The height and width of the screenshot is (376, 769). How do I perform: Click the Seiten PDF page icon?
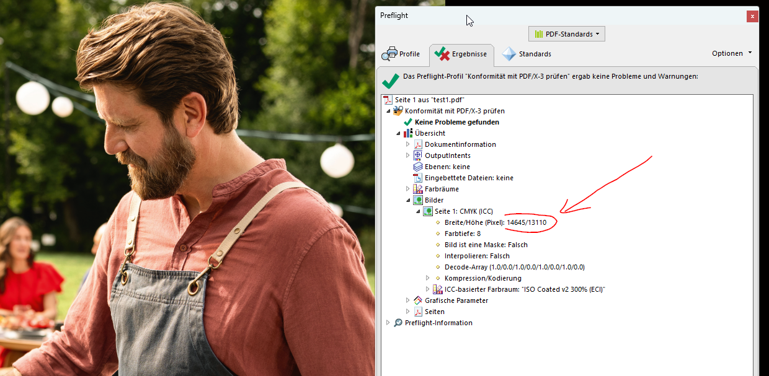[x=418, y=312]
